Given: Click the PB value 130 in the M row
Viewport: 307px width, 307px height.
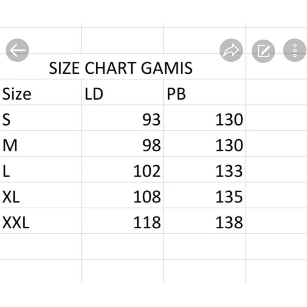Looking at the screenshot, I should click(229, 145).
